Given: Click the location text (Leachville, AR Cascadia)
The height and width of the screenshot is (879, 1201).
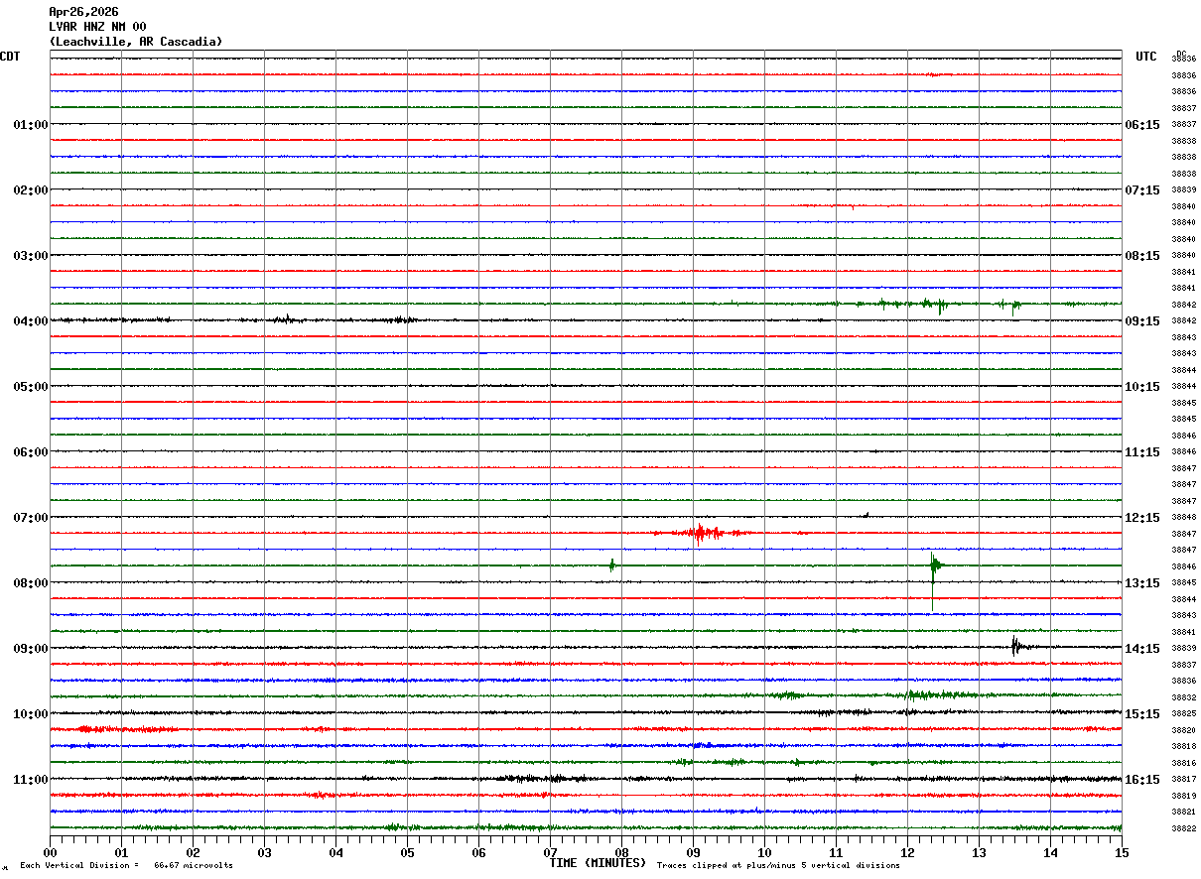Looking at the screenshot, I should [x=136, y=42].
